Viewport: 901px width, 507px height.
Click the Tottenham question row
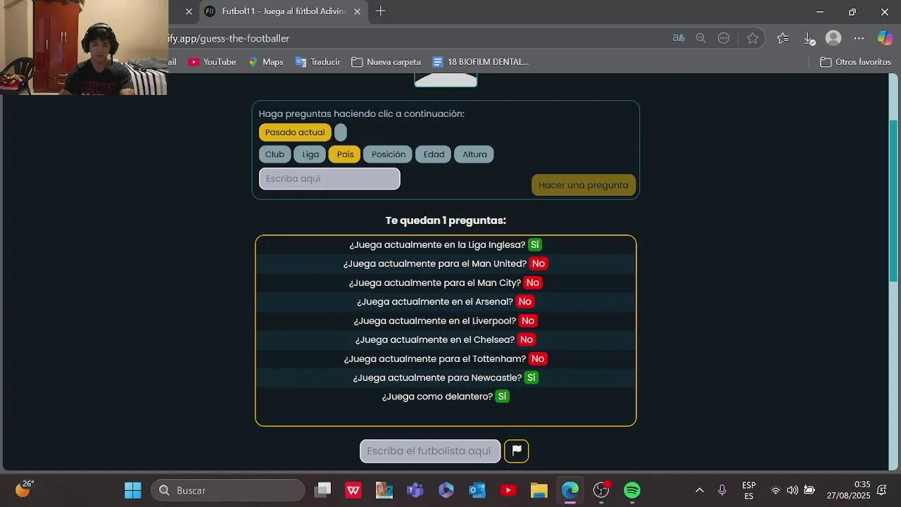pos(446,358)
